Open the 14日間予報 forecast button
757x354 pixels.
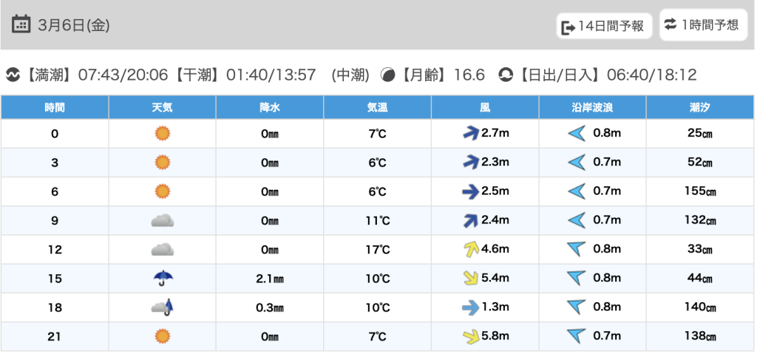pos(604,27)
